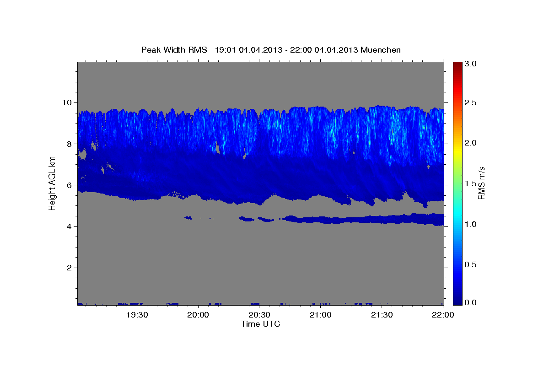Click the 'RMS m/s' colorbar label

tap(481, 183)
